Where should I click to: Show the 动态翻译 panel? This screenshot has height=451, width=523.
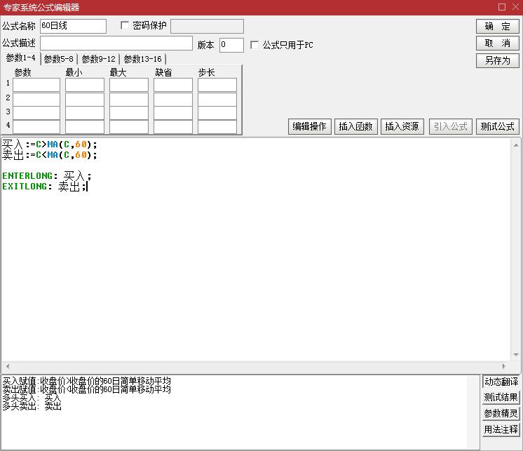point(501,382)
